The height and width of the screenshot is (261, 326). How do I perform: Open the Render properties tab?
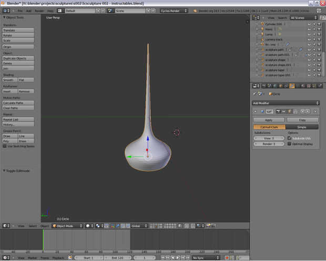(x=264, y=86)
